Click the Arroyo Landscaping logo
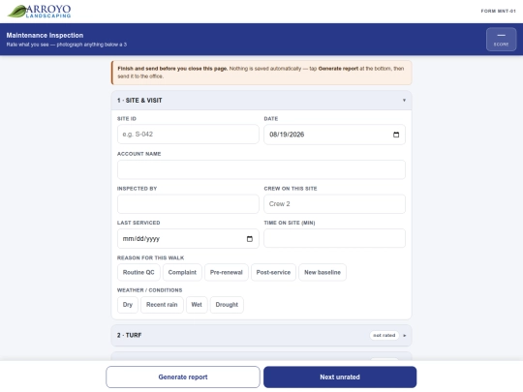523x392 pixels. click(x=39, y=11)
